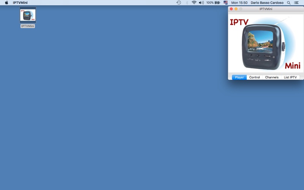Screen dimensions: 304x190
Task: Click the IPTV Mini television logo image
Action: point(266,44)
